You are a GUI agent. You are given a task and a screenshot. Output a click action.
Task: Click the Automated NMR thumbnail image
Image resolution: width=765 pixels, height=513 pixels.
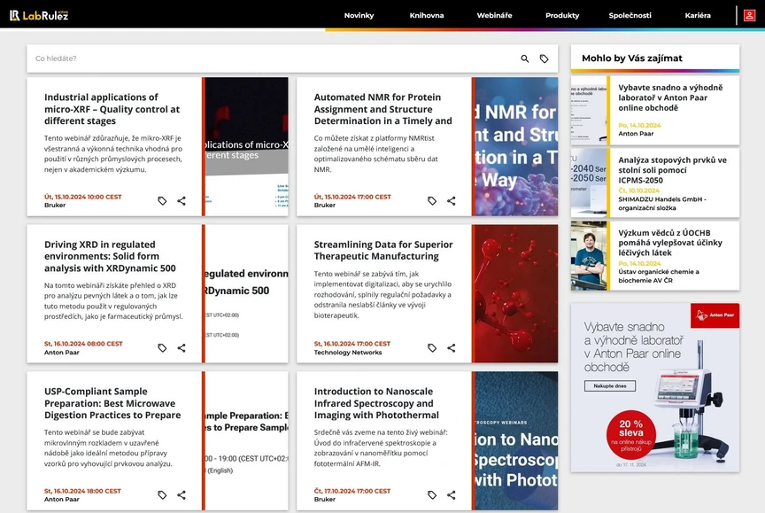(516, 146)
